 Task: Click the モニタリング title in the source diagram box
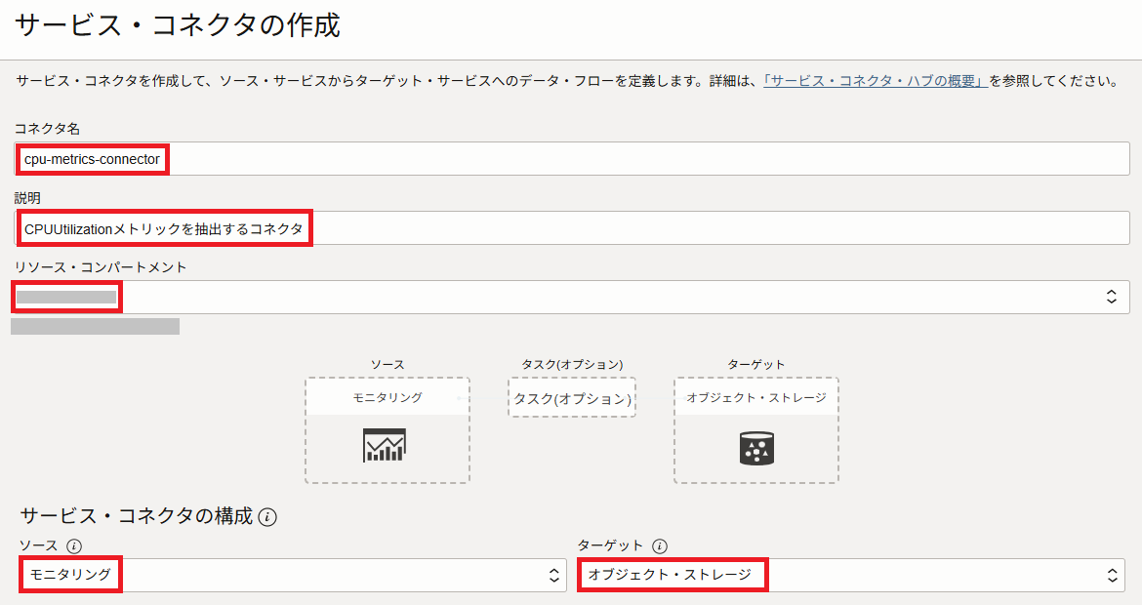click(x=387, y=397)
